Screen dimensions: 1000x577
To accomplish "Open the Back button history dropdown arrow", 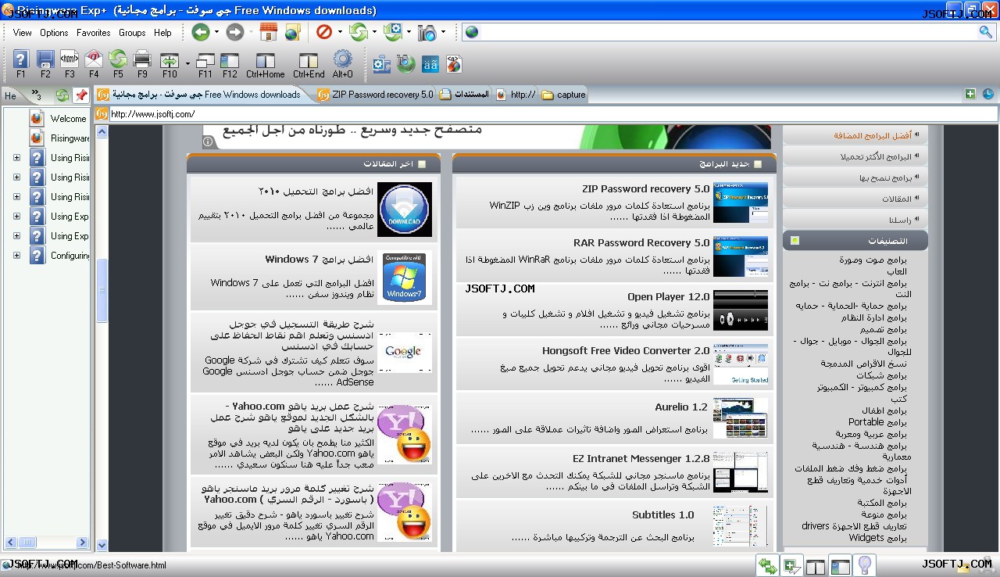I will click(217, 33).
